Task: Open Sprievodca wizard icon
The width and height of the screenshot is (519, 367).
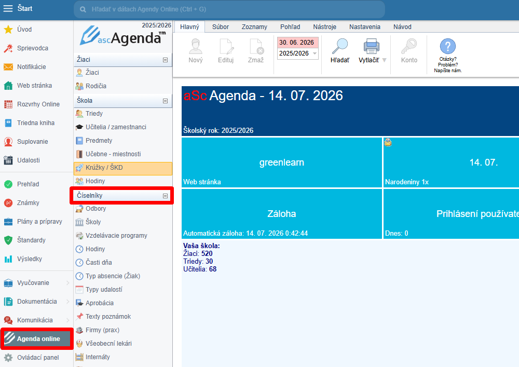Action: (8, 48)
